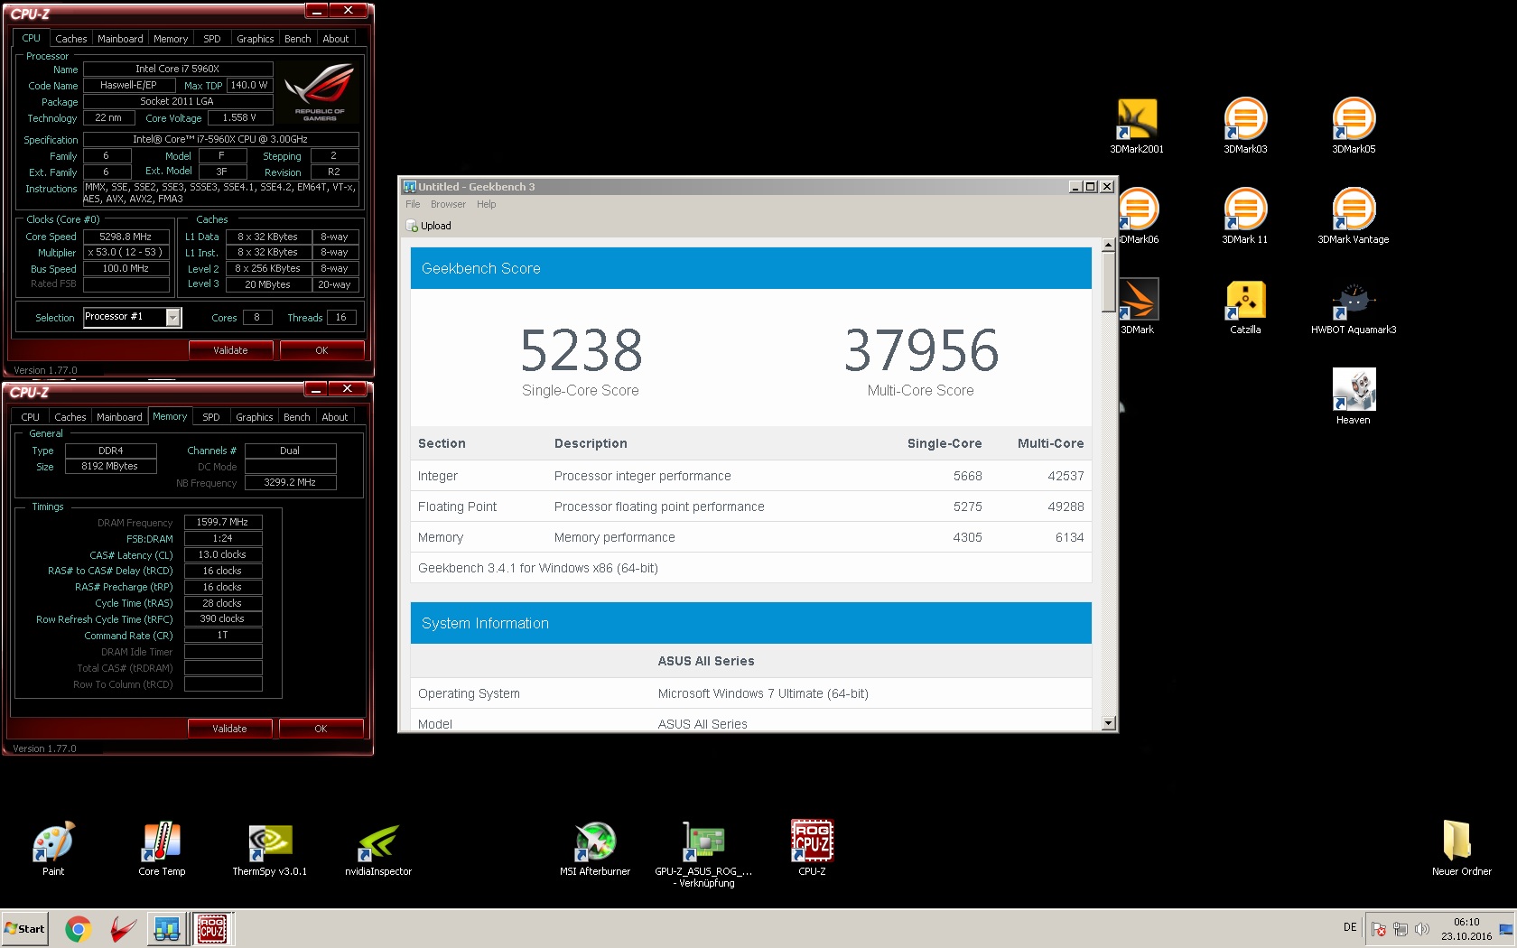Switch to Caches tab in top CPU-Z

(70, 39)
